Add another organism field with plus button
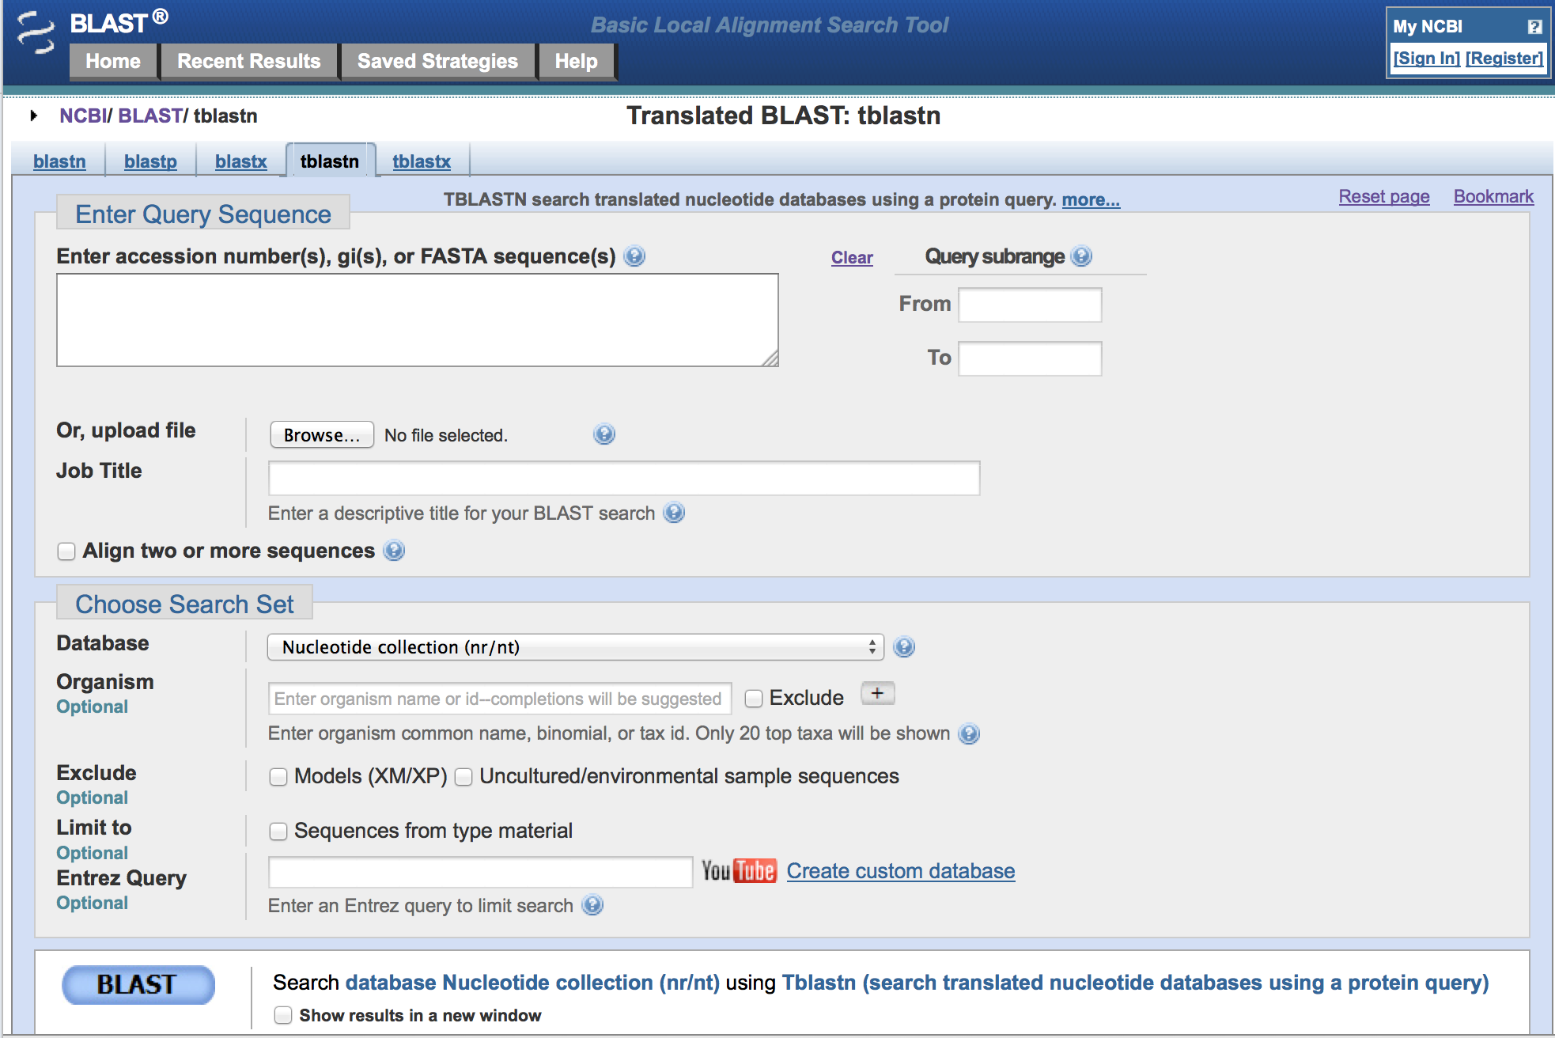 pyautogui.click(x=877, y=694)
